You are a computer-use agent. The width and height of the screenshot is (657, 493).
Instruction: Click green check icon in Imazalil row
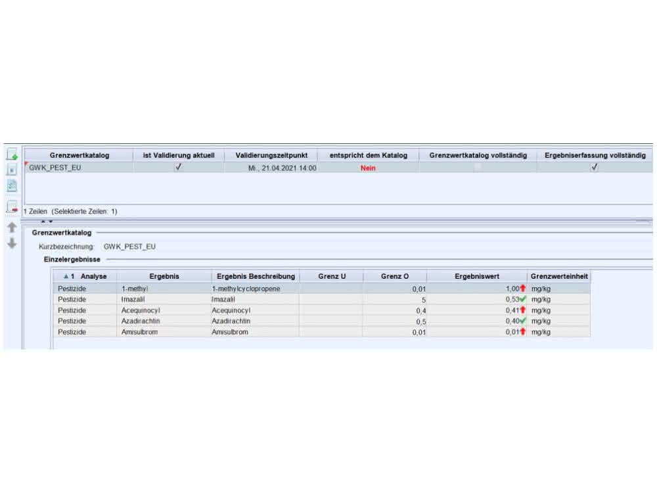[x=522, y=299]
